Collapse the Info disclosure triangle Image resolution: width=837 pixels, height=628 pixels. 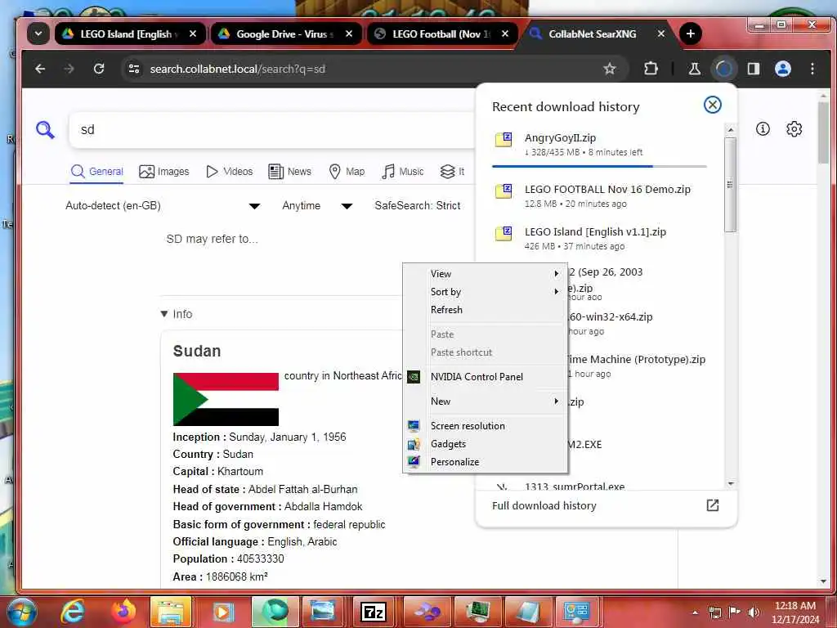click(164, 314)
